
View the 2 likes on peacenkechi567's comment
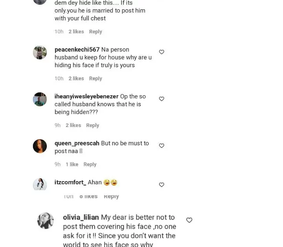pyautogui.click(x=76, y=78)
